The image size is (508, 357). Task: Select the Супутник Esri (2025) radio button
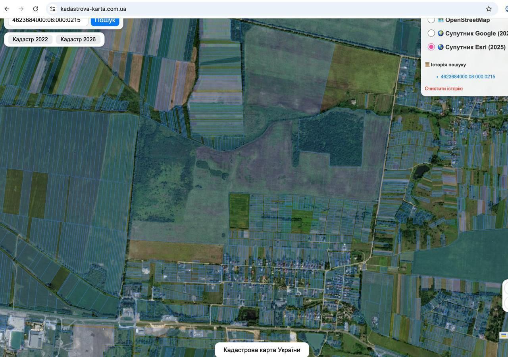[x=431, y=47]
